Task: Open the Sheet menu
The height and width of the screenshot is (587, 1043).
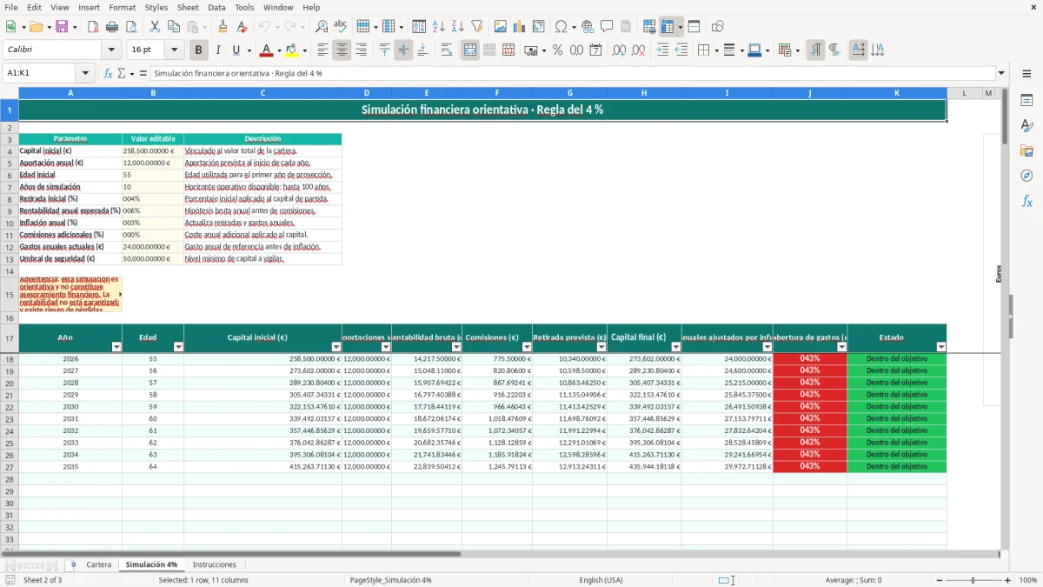Action: [188, 7]
